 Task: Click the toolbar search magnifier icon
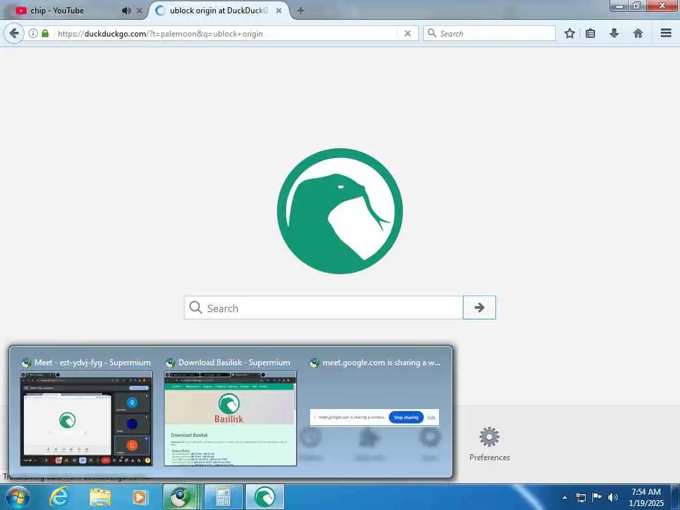pos(432,33)
